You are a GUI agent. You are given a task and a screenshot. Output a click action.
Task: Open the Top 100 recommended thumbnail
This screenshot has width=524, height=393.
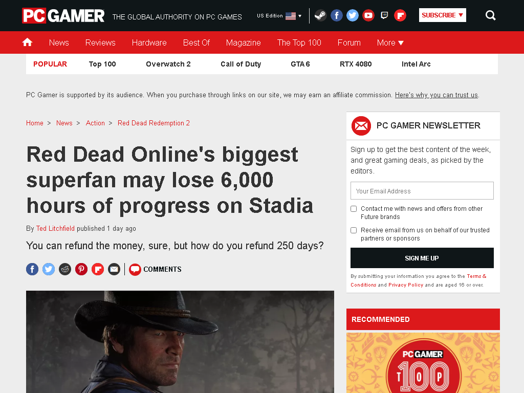click(x=423, y=363)
